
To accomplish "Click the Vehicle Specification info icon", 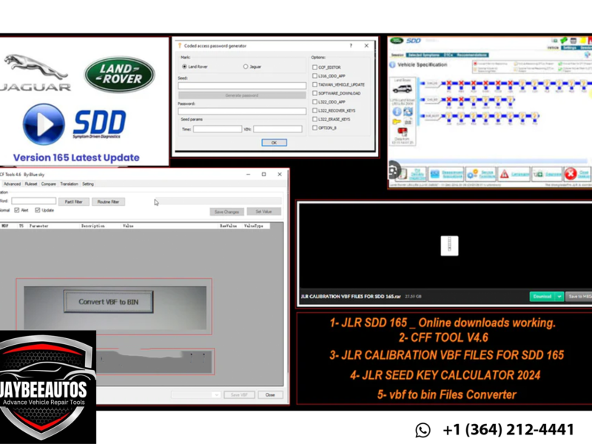I will click(392, 65).
